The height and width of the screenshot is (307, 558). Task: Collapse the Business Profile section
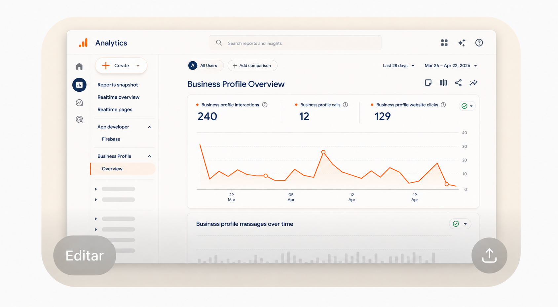click(150, 156)
